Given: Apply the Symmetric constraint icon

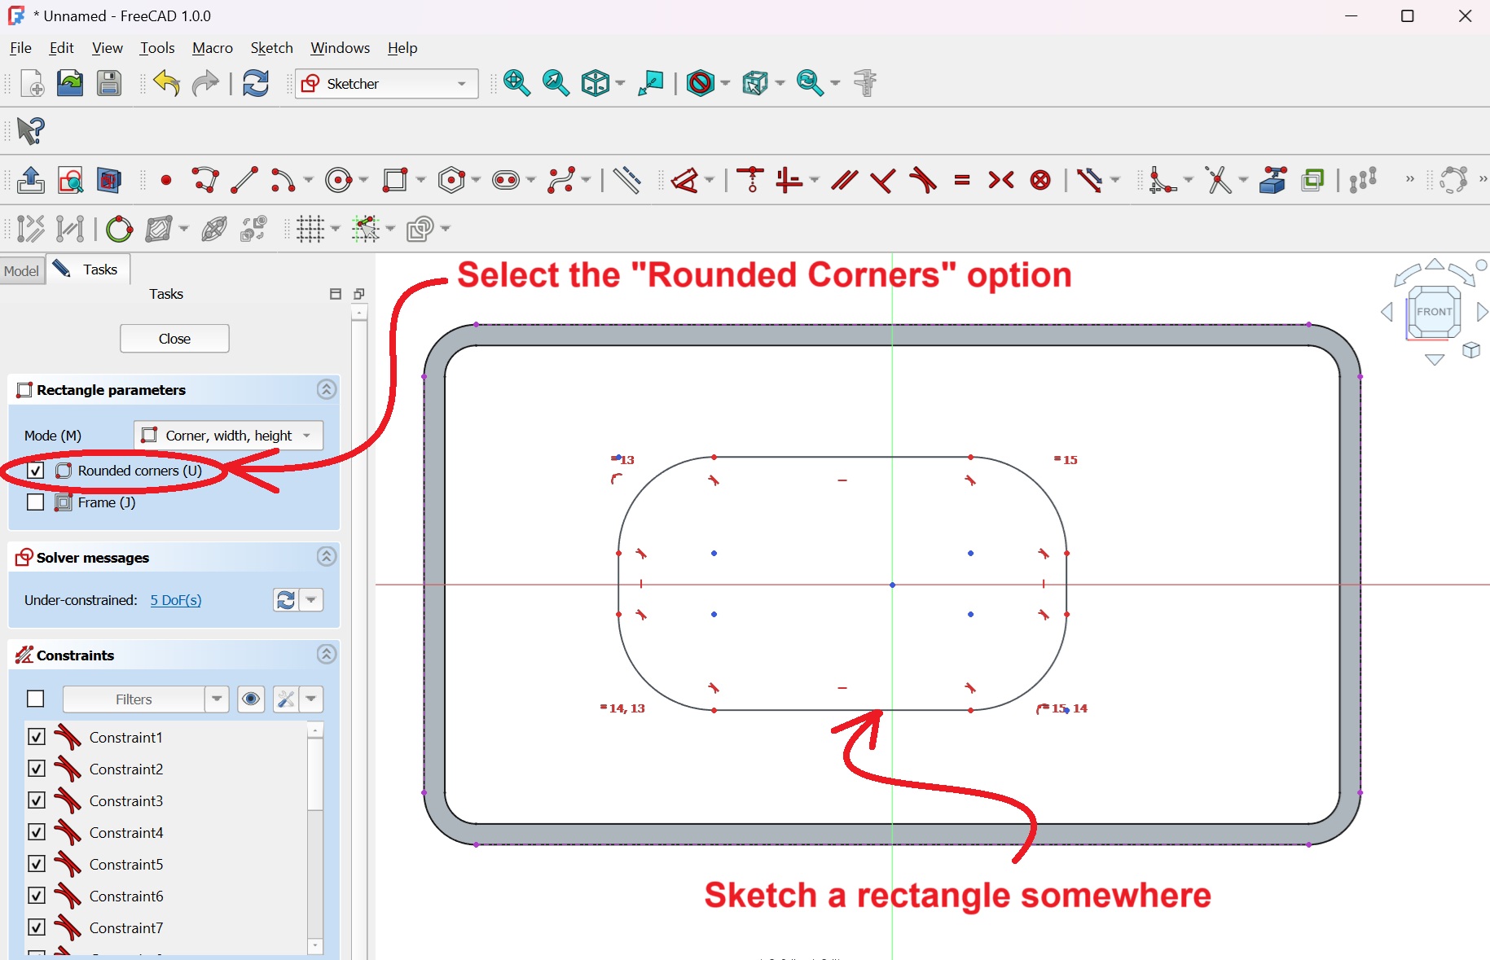Looking at the screenshot, I should coord(1001,180).
